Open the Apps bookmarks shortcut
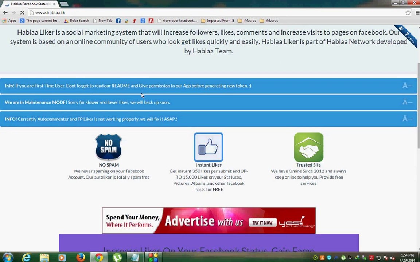Image resolution: width=420 pixels, height=262 pixels. pyautogui.click(x=9, y=21)
